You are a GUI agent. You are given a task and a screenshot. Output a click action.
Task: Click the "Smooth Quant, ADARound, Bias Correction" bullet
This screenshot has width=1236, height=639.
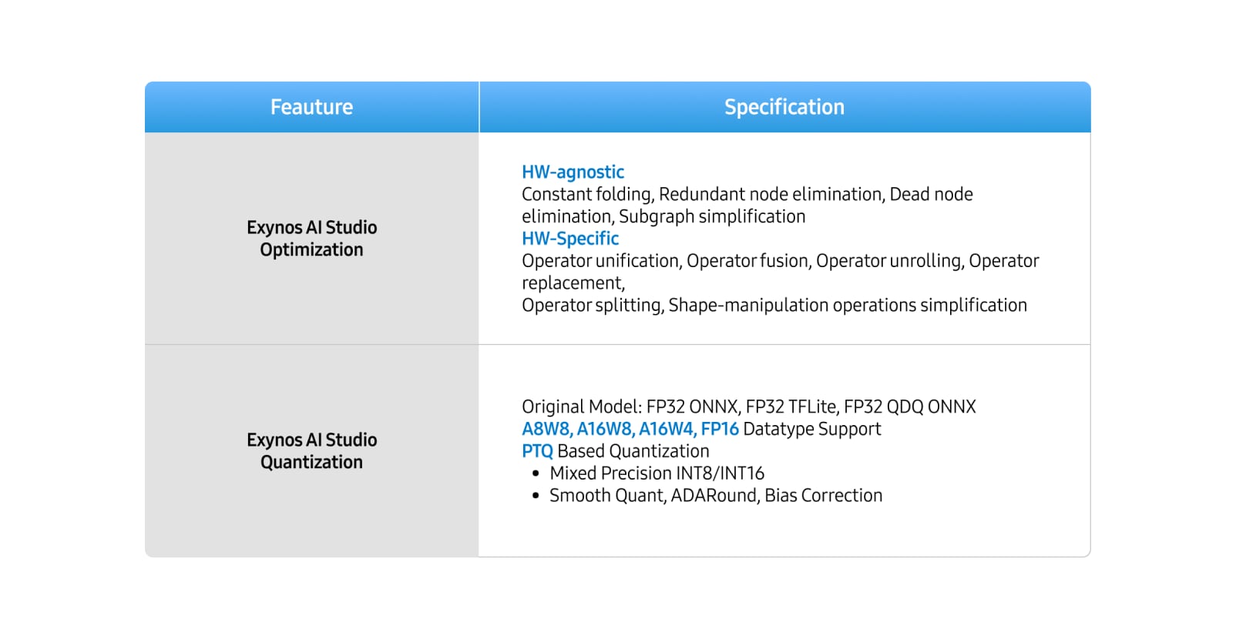coord(716,496)
